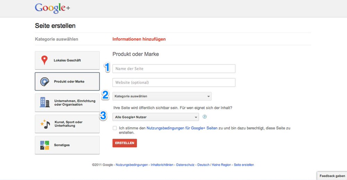Focus the Website (optional) field
Image resolution: width=347 pixels, height=180 pixels.
coord(174,83)
